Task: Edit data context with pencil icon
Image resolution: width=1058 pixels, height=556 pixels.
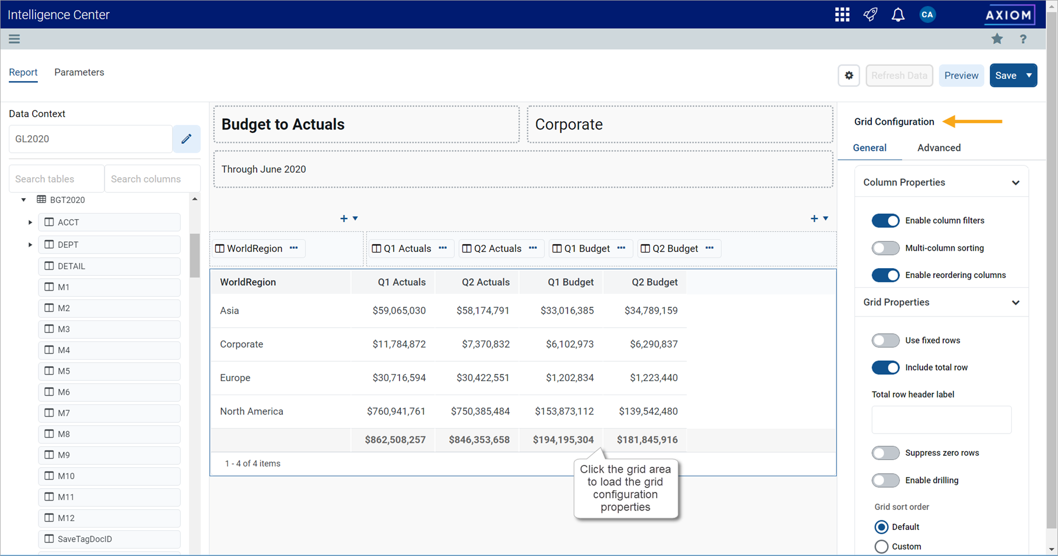Action: [x=186, y=139]
